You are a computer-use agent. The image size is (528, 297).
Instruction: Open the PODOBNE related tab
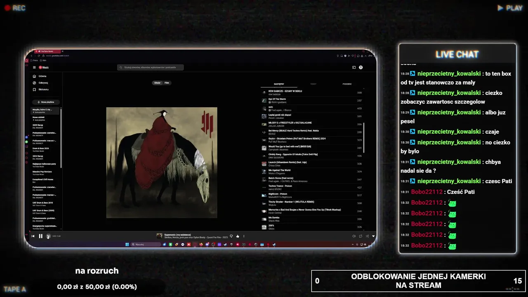(x=347, y=84)
